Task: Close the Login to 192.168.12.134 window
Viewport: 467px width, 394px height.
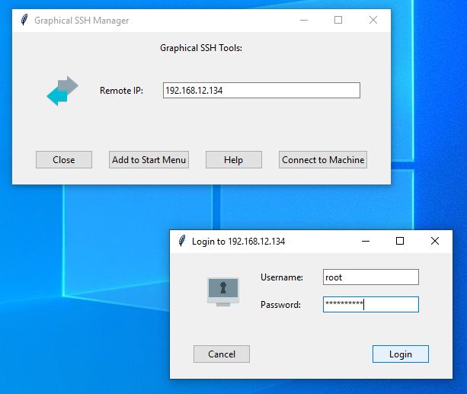Action: (435, 241)
